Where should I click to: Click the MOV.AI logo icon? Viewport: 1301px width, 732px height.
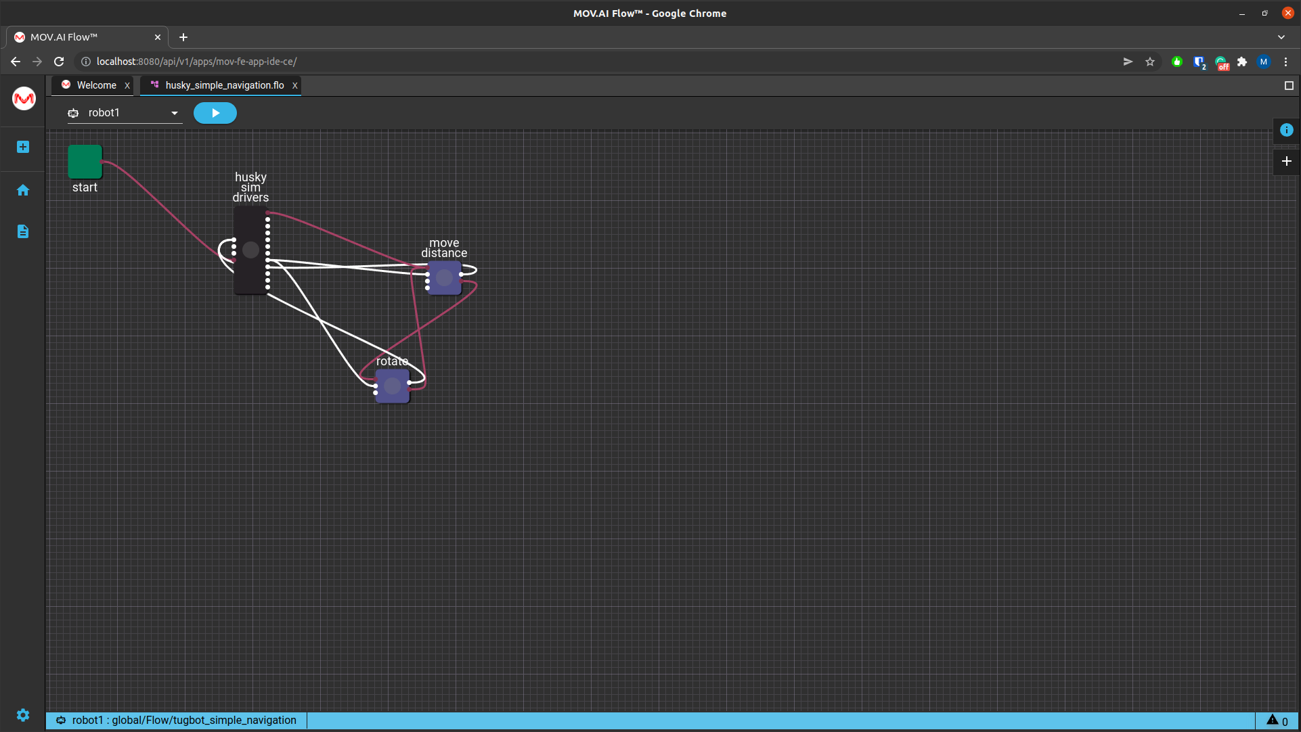(24, 99)
